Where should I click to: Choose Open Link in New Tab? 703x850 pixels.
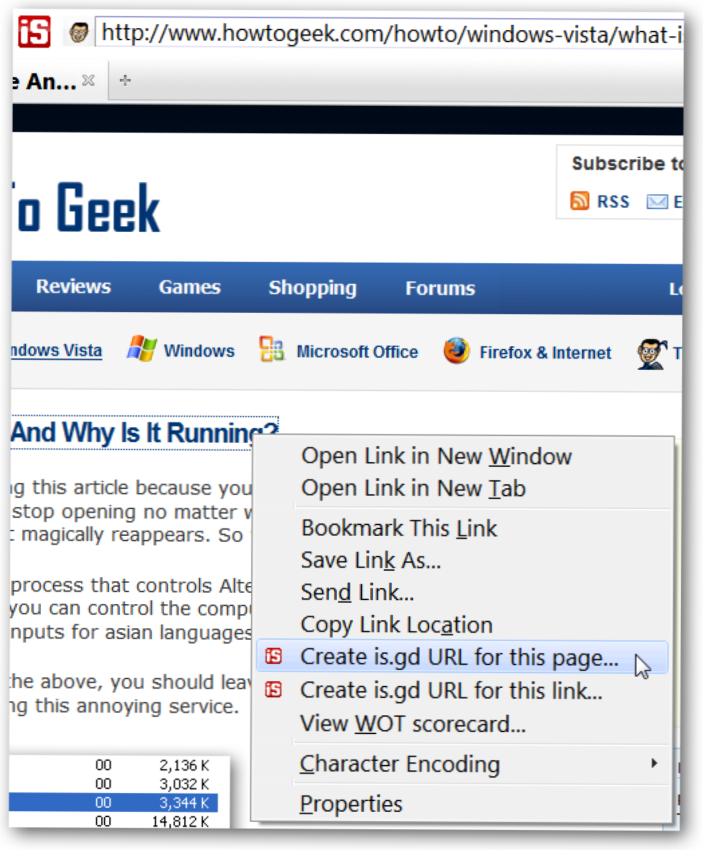point(413,488)
